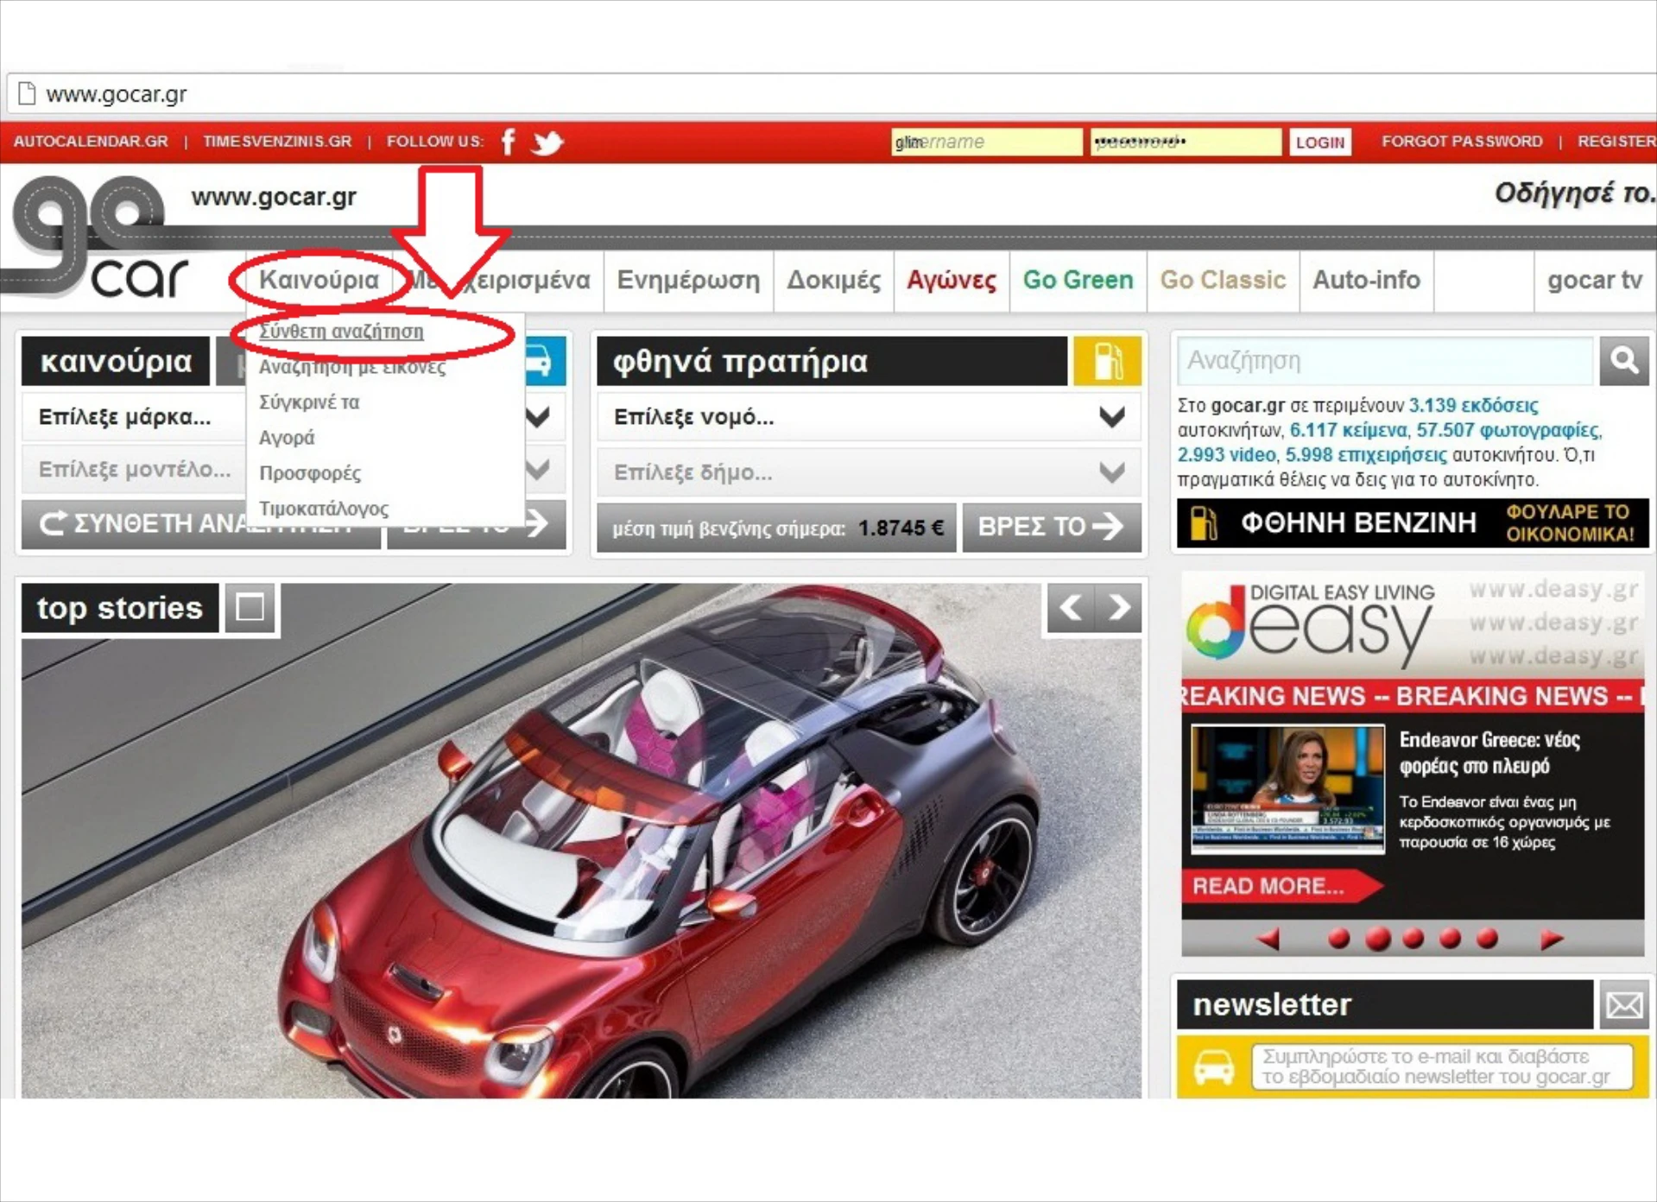Screen dimensions: 1657x1202
Task: Click the FORGOT PASSWORD link
Action: pyautogui.click(x=1461, y=142)
